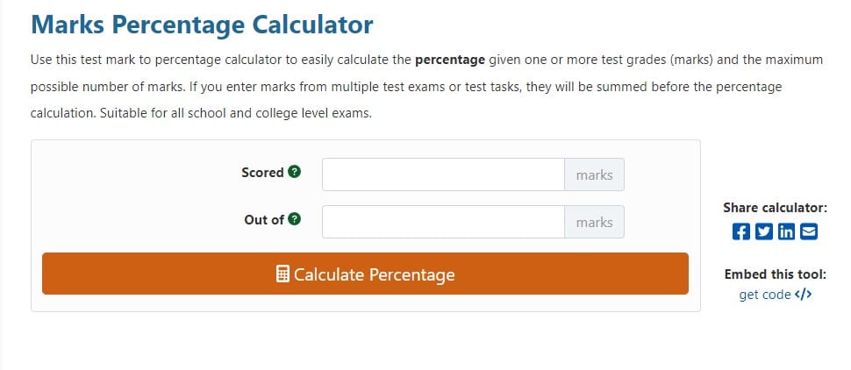Focus the Scored marks input field
This screenshot has width=851, height=370.
coord(443,174)
